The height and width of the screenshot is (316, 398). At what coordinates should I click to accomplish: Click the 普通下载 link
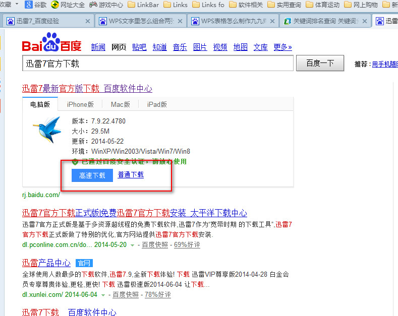point(131,175)
